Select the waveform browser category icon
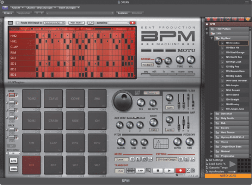The width and height of the screenshot is (252, 185). tap(235, 19)
